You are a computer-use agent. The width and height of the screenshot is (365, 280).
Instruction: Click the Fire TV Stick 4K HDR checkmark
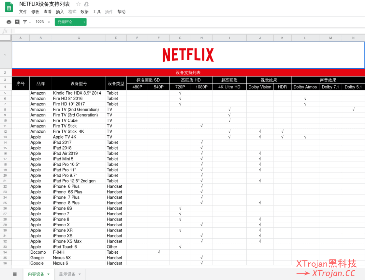[282, 131]
